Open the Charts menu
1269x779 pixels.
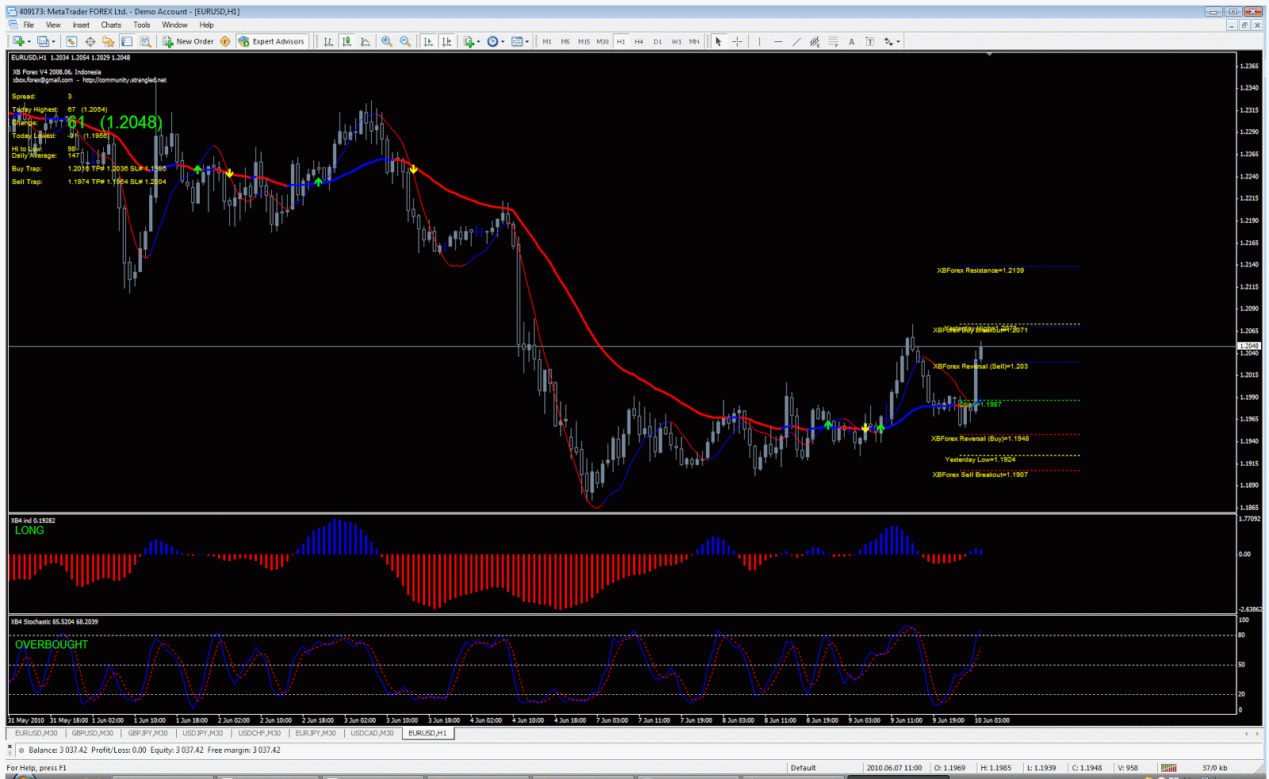[111, 25]
